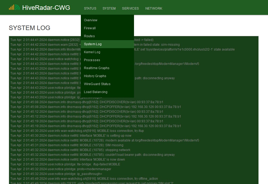Select the DHCPDISCOVER log line
Viewport: 268px width, 184px height.
coord(87,102)
